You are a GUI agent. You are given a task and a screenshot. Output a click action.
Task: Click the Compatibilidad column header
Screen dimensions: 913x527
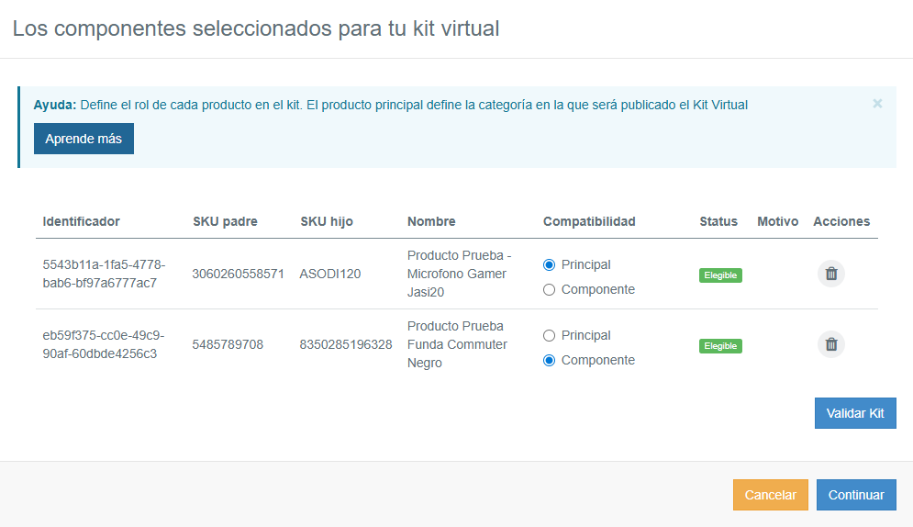click(589, 221)
